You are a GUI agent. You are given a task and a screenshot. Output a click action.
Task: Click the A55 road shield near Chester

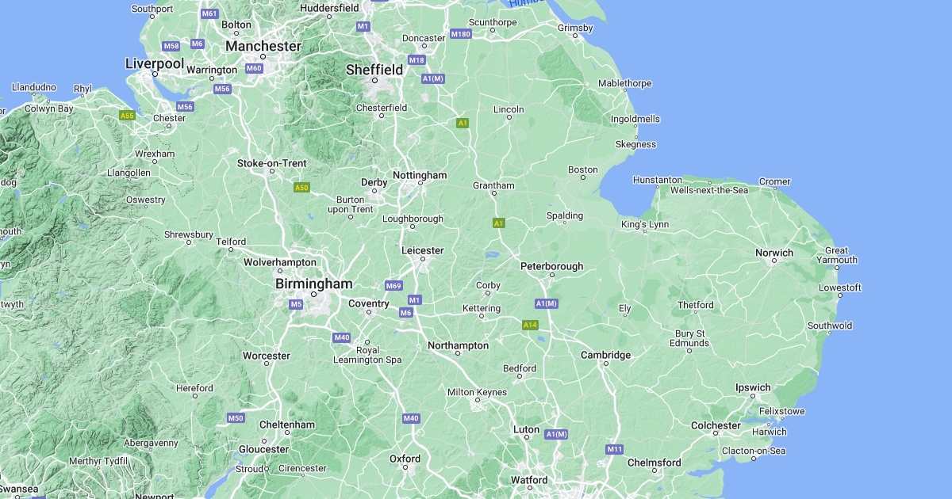coord(127,116)
